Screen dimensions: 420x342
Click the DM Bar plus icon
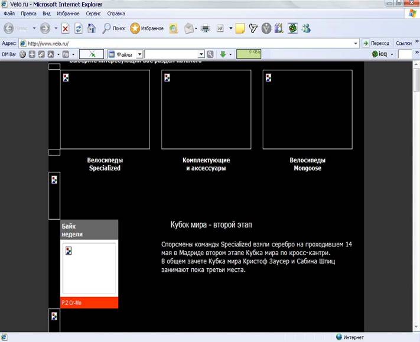point(32,54)
